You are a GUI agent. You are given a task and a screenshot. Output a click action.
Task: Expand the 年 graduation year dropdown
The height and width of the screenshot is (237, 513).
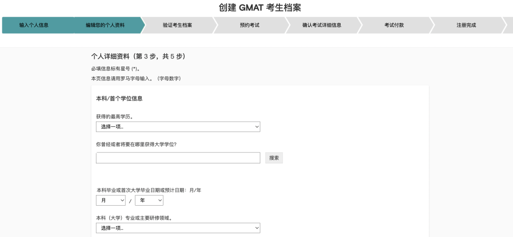tap(149, 201)
